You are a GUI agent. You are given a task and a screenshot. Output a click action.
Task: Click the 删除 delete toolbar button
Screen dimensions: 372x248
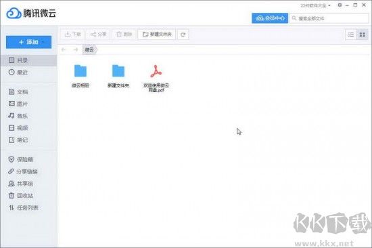[x=124, y=35]
